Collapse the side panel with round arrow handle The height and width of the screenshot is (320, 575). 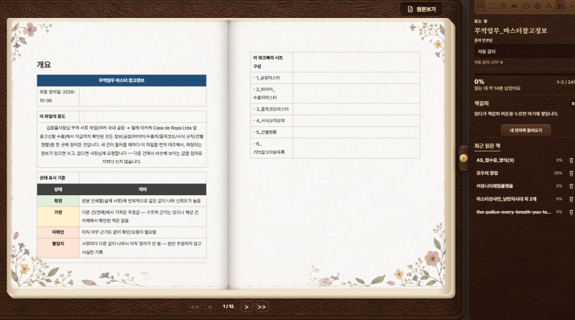tap(464, 158)
